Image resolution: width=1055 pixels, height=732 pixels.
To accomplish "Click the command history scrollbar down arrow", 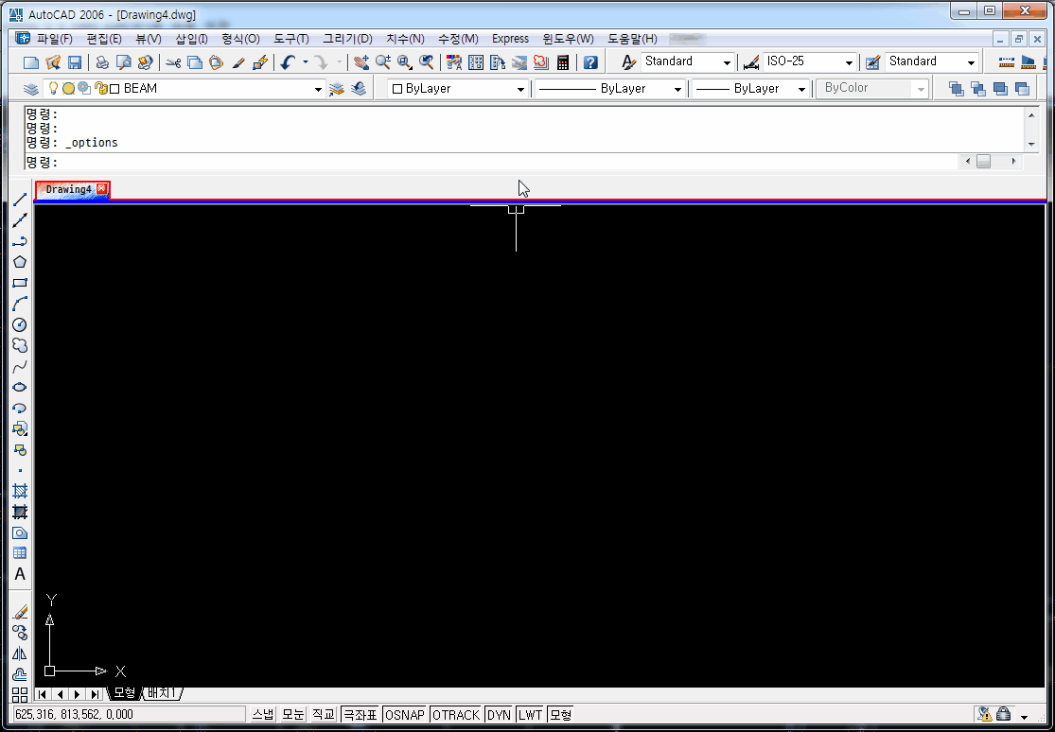I will 1031,145.
